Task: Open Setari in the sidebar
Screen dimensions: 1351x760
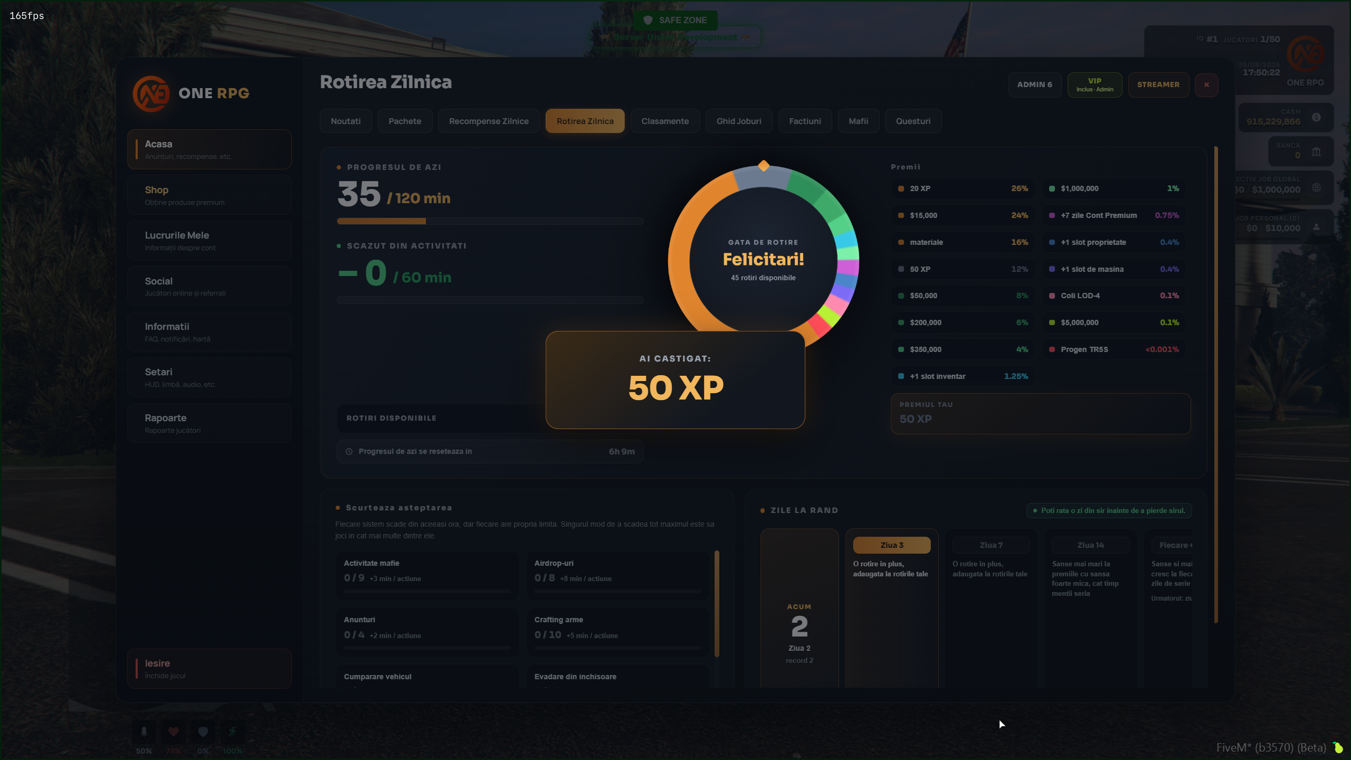Action: tap(210, 377)
